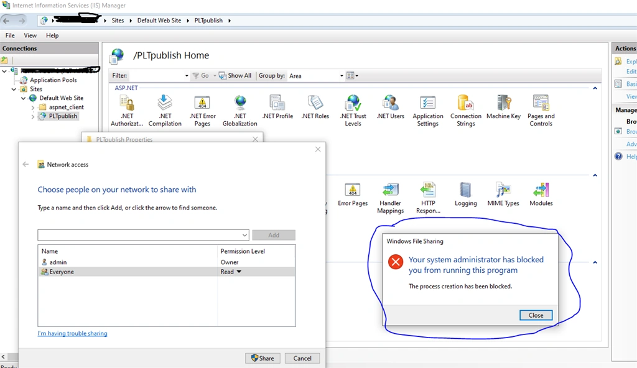The height and width of the screenshot is (368, 637).
Task: Open the .NET Trust Levels icon
Action: click(x=353, y=111)
